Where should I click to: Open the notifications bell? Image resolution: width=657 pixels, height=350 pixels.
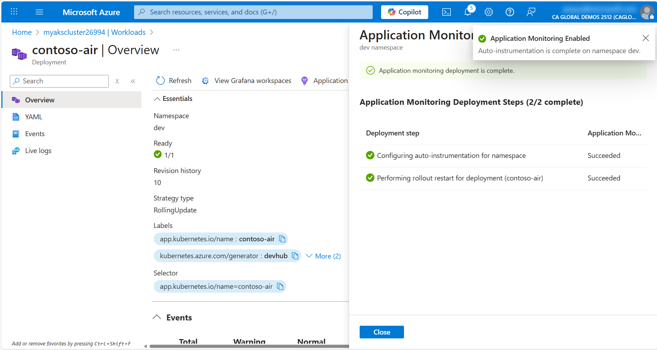click(x=467, y=12)
